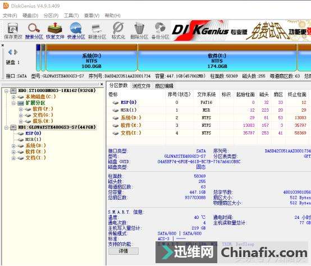Collapse the HD0 ST1000DM003 disk node

point(6,91)
